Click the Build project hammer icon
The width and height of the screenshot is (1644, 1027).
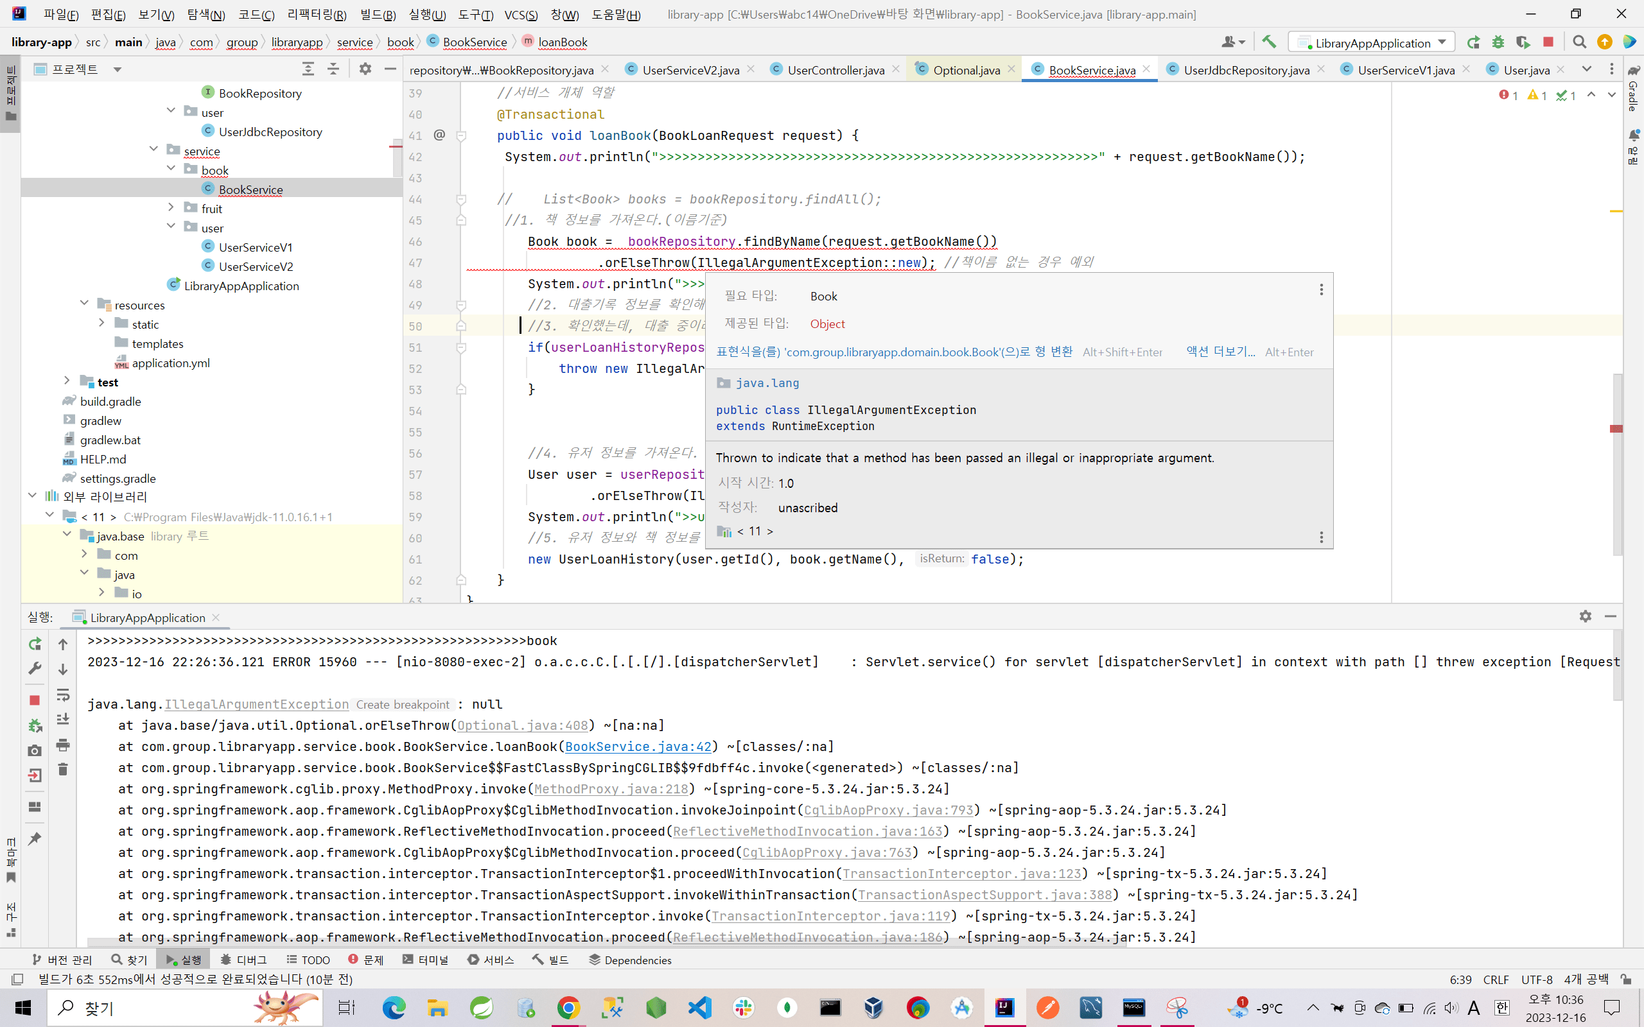pos(1268,42)
